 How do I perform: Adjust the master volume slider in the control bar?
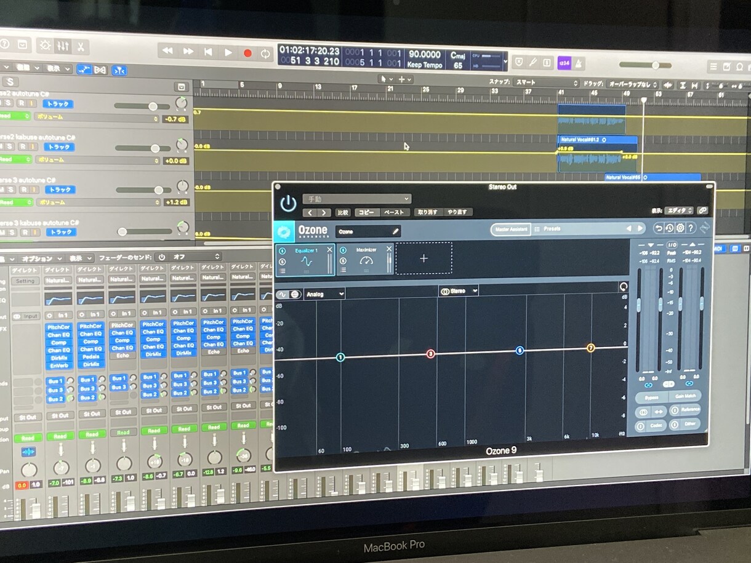click(645, 65)
